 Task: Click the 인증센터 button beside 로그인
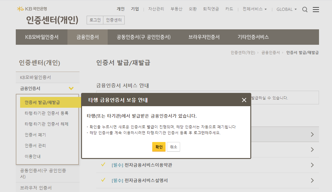[x=114, y=20]
